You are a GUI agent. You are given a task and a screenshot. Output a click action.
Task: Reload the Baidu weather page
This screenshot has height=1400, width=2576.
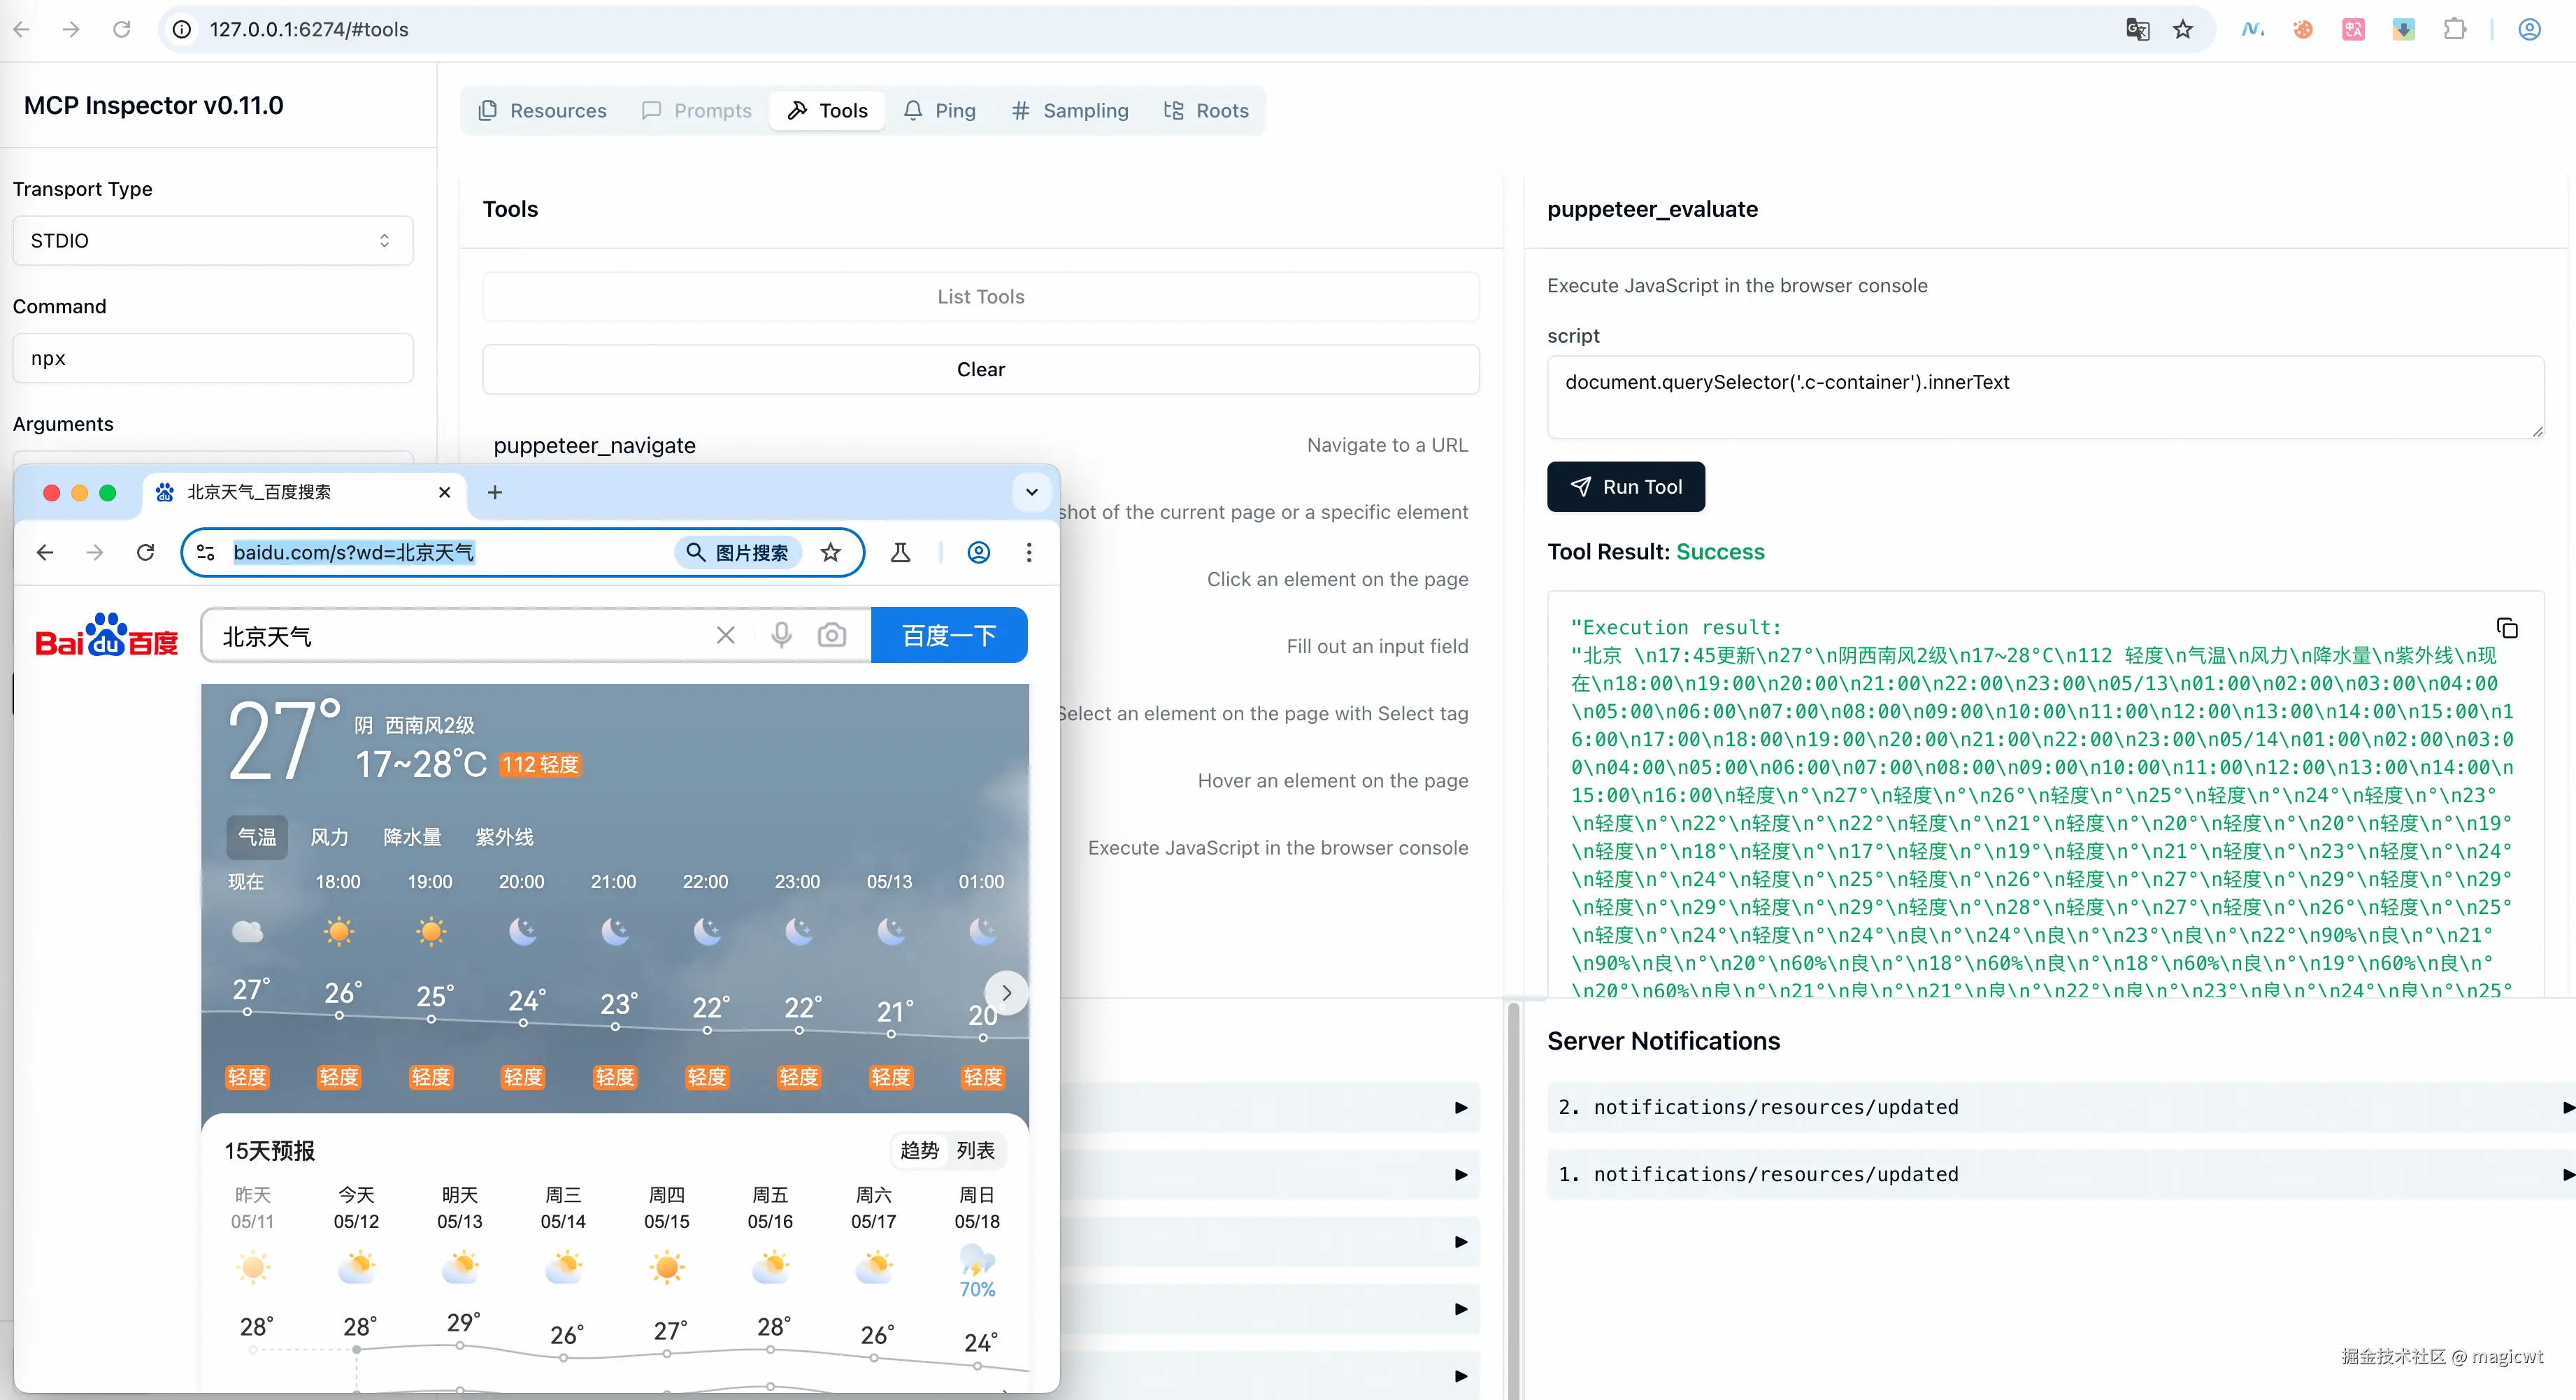146,552
